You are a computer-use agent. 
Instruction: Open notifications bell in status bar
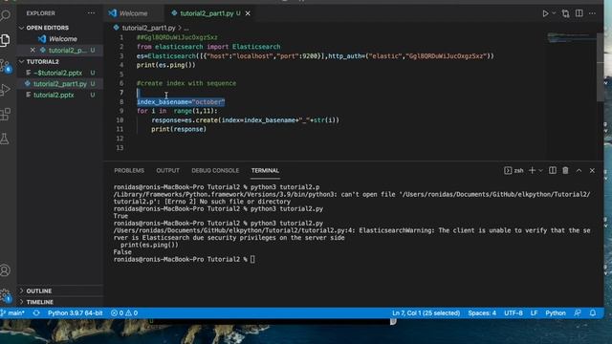point(593,313)
